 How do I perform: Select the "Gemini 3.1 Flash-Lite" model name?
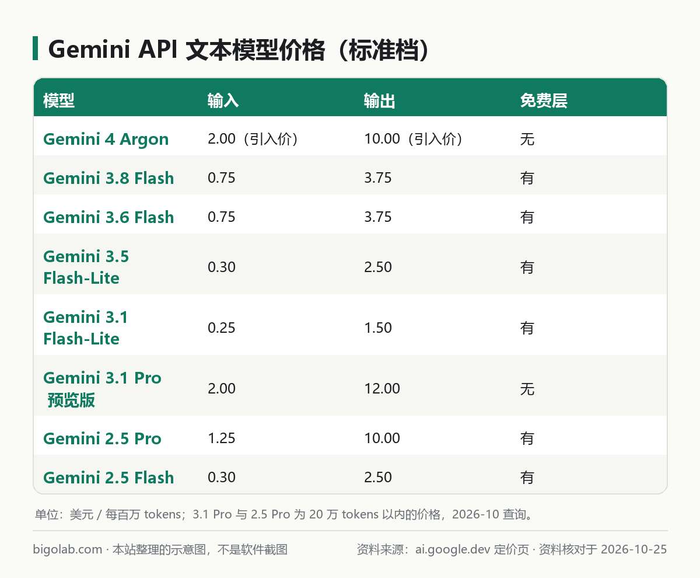(x=86, y=328)
